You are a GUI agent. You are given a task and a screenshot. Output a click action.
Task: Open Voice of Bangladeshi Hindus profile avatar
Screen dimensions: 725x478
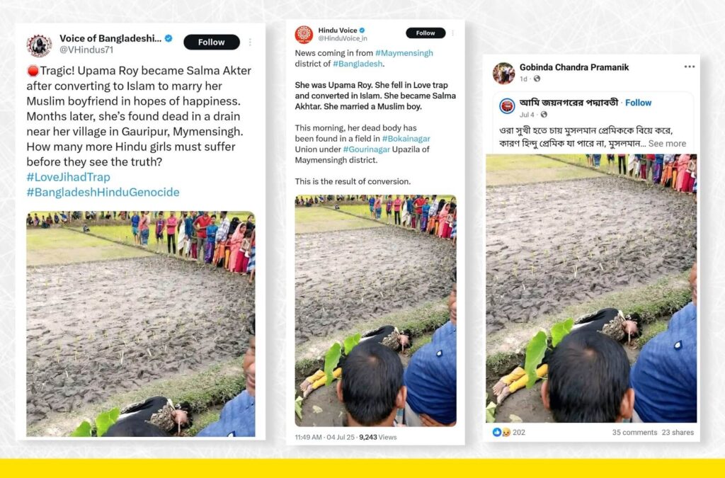40,45
